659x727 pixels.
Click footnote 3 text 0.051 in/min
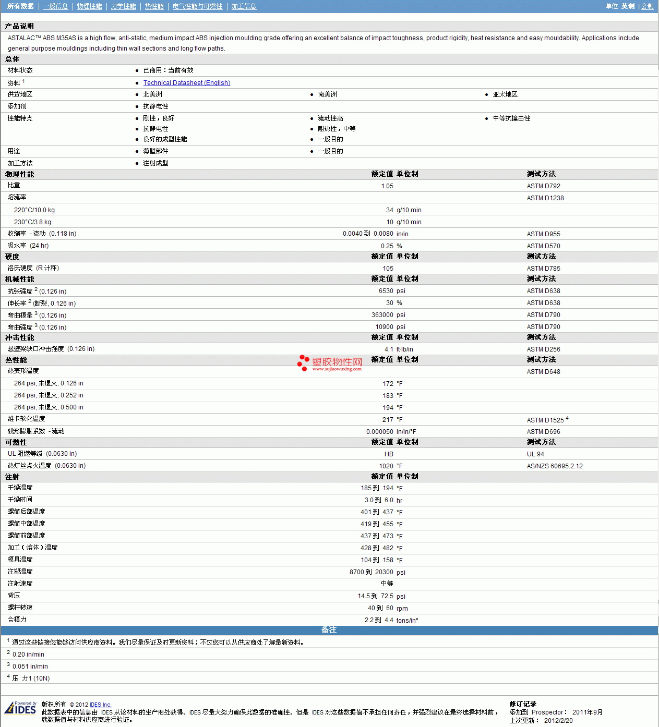click(x=30, y=667)
